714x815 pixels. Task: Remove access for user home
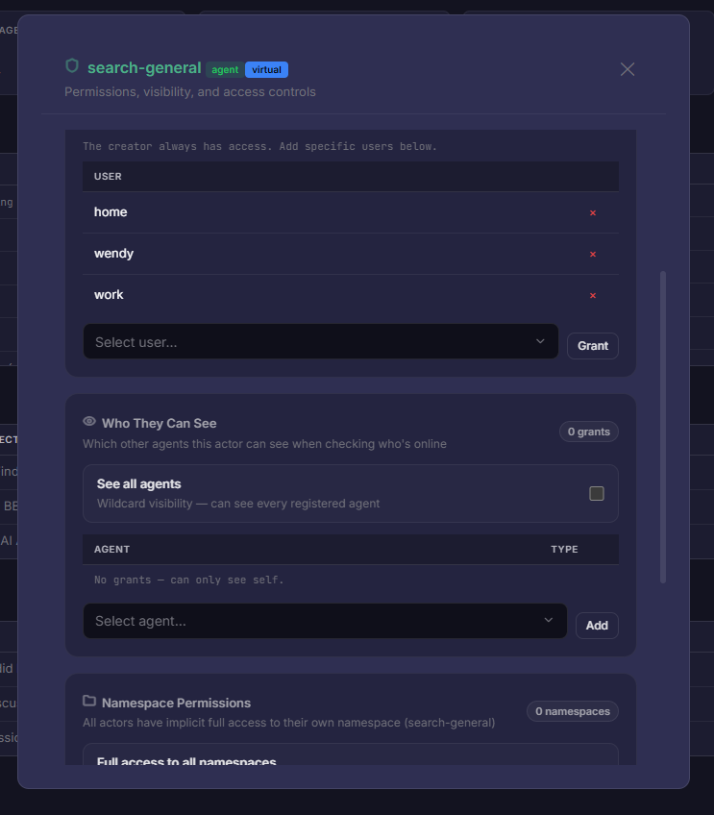click(x=592, y=212)
